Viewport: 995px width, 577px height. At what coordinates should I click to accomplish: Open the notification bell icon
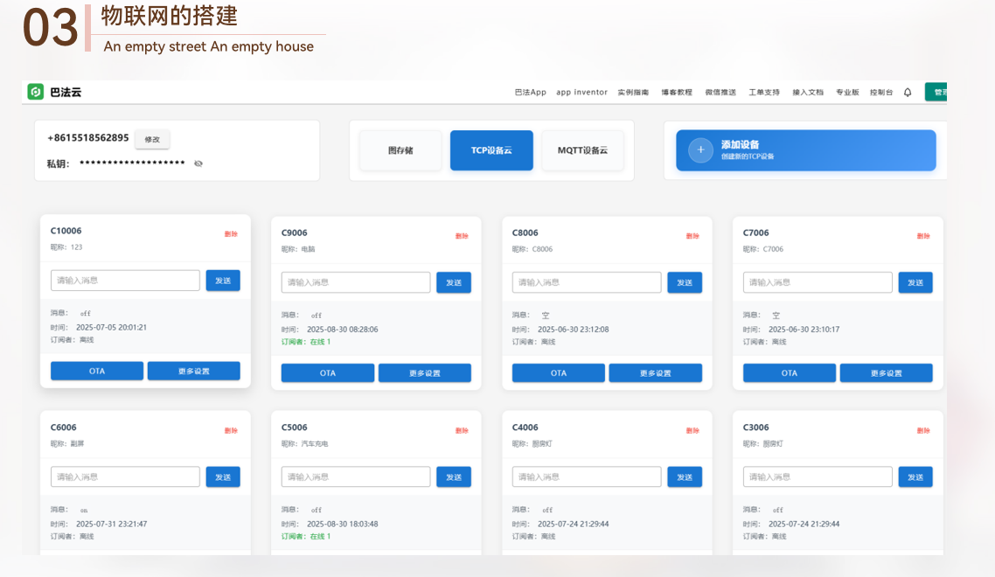[908, 92]
